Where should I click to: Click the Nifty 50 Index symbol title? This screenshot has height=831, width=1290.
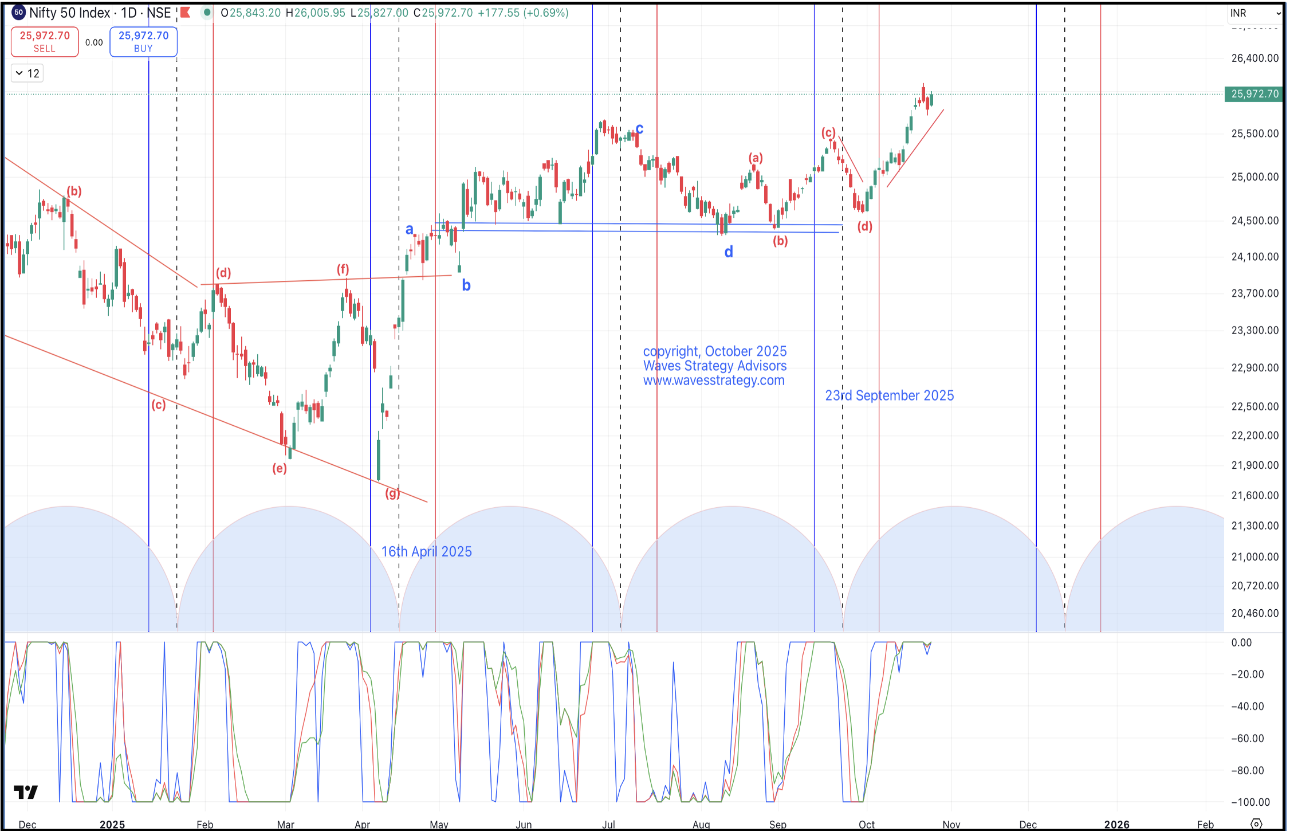(70, 13)
